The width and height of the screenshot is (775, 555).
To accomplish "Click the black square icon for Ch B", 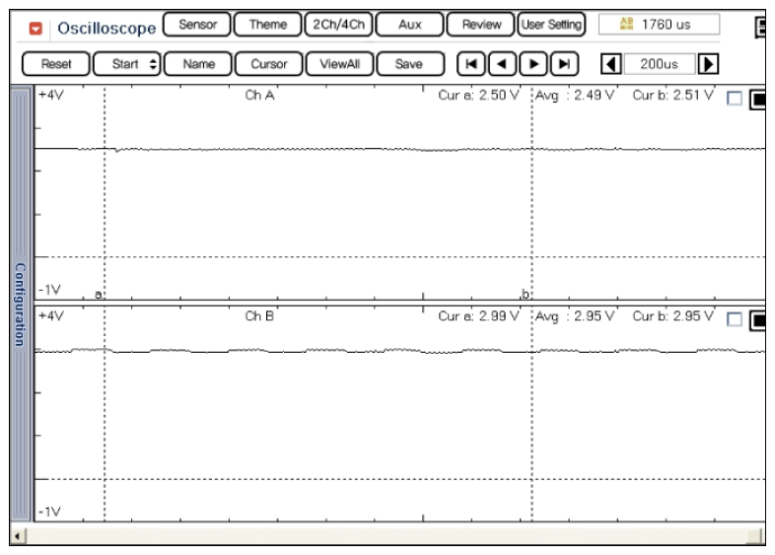I will pos(758,319).
